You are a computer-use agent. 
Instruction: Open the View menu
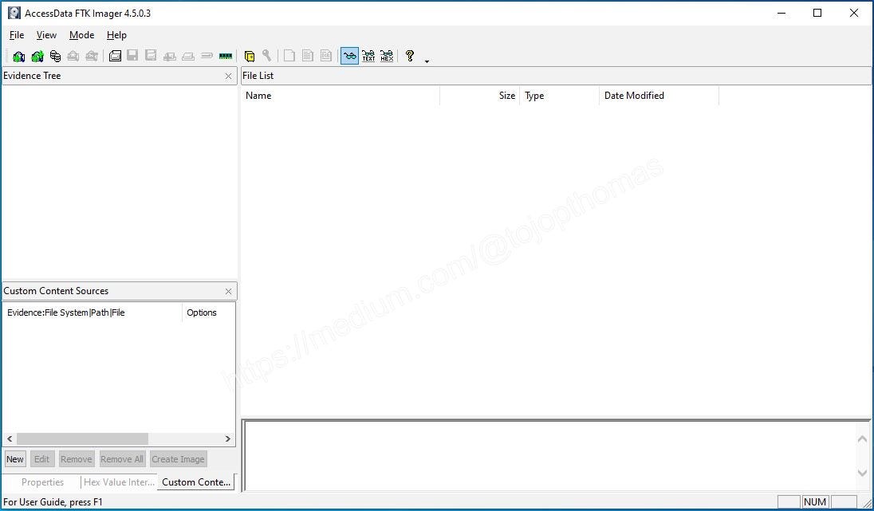coord(46,35)
